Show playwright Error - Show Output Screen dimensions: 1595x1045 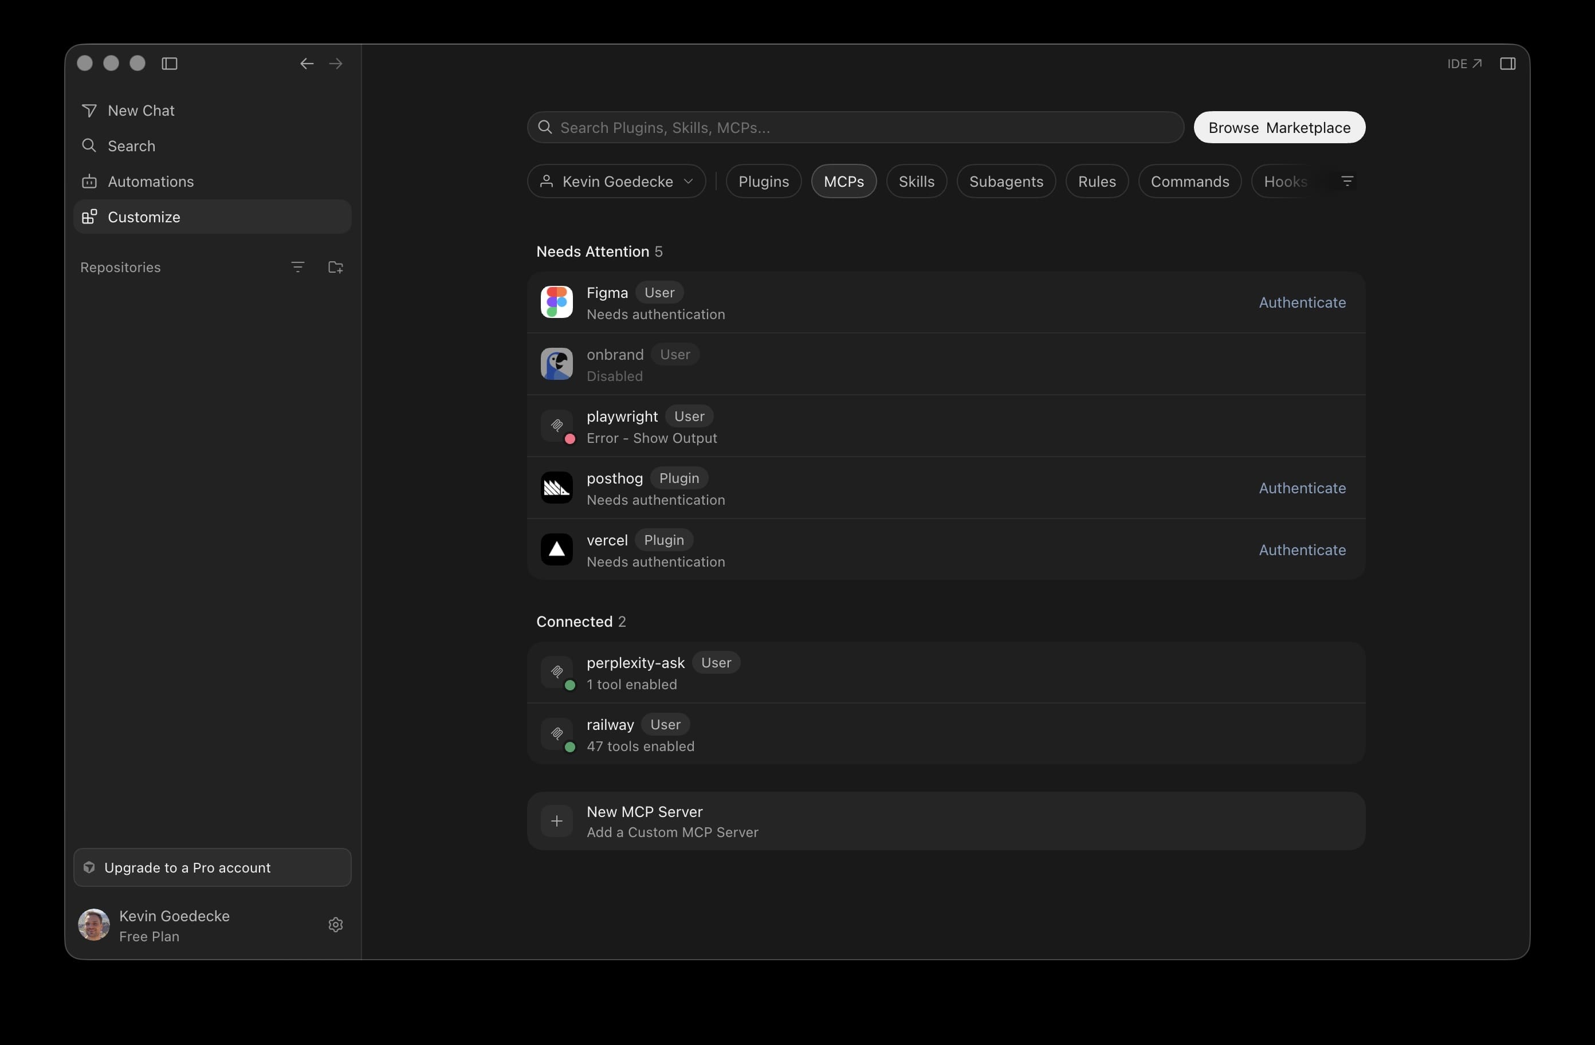(651, 438)
